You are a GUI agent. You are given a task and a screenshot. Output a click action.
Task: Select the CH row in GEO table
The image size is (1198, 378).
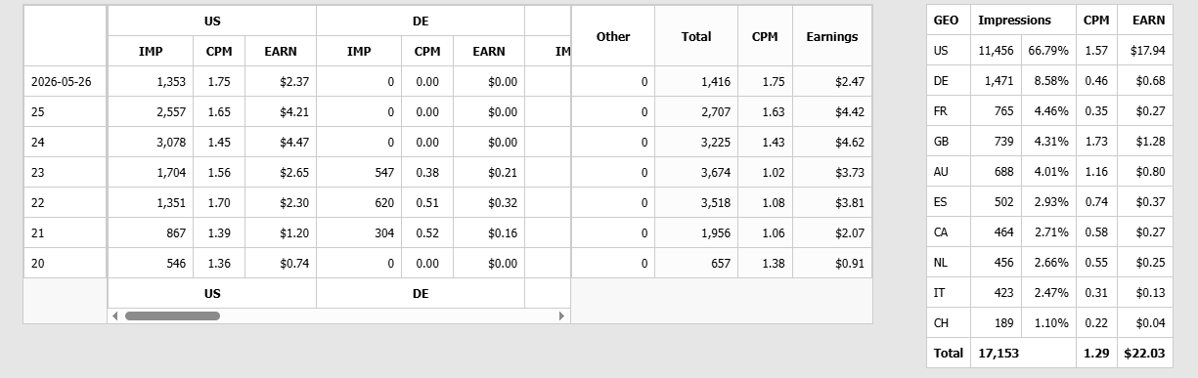coord(1049,323)
